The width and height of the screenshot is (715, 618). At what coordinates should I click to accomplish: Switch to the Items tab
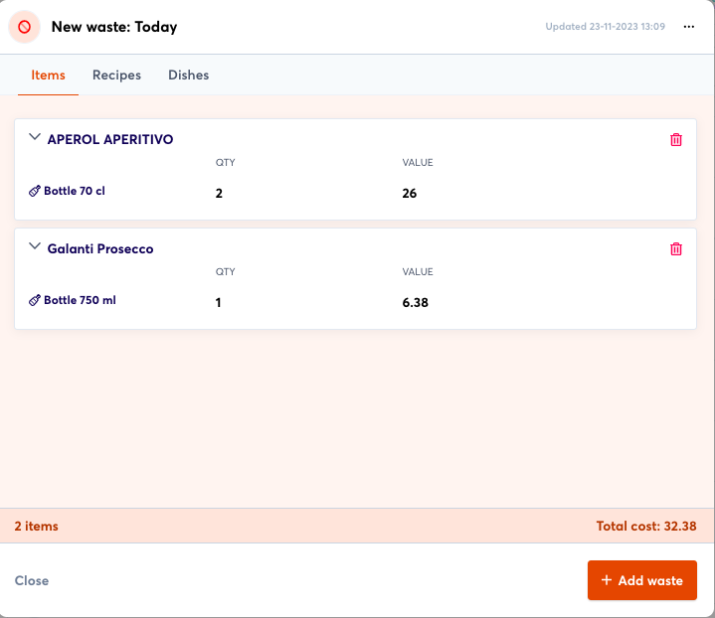tap(48, 75)
